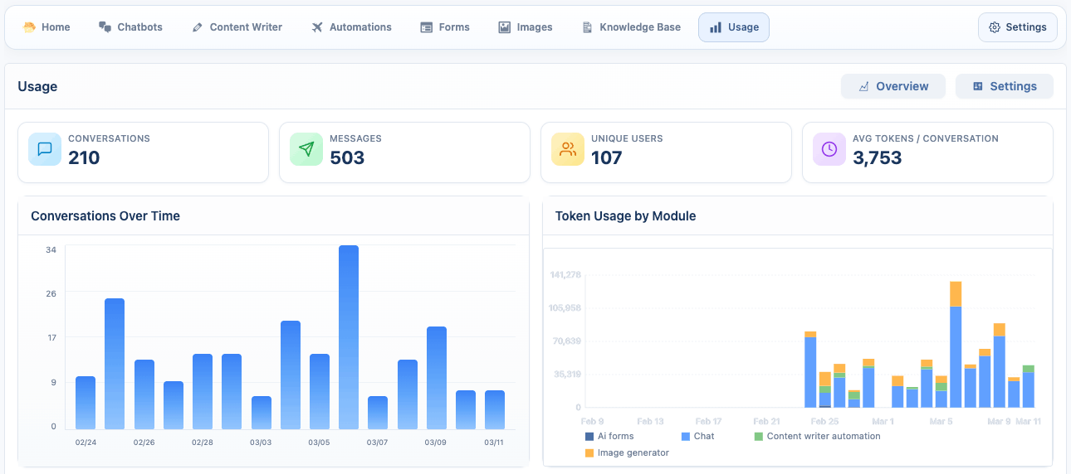Click the Home icon in navigation

point(30,27)
